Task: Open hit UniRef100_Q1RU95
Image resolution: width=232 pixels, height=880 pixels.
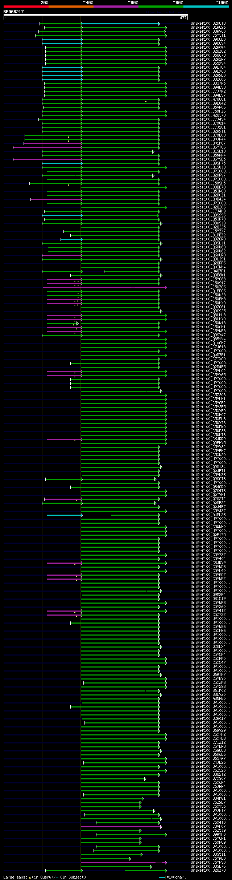Action: click(208, 28)
